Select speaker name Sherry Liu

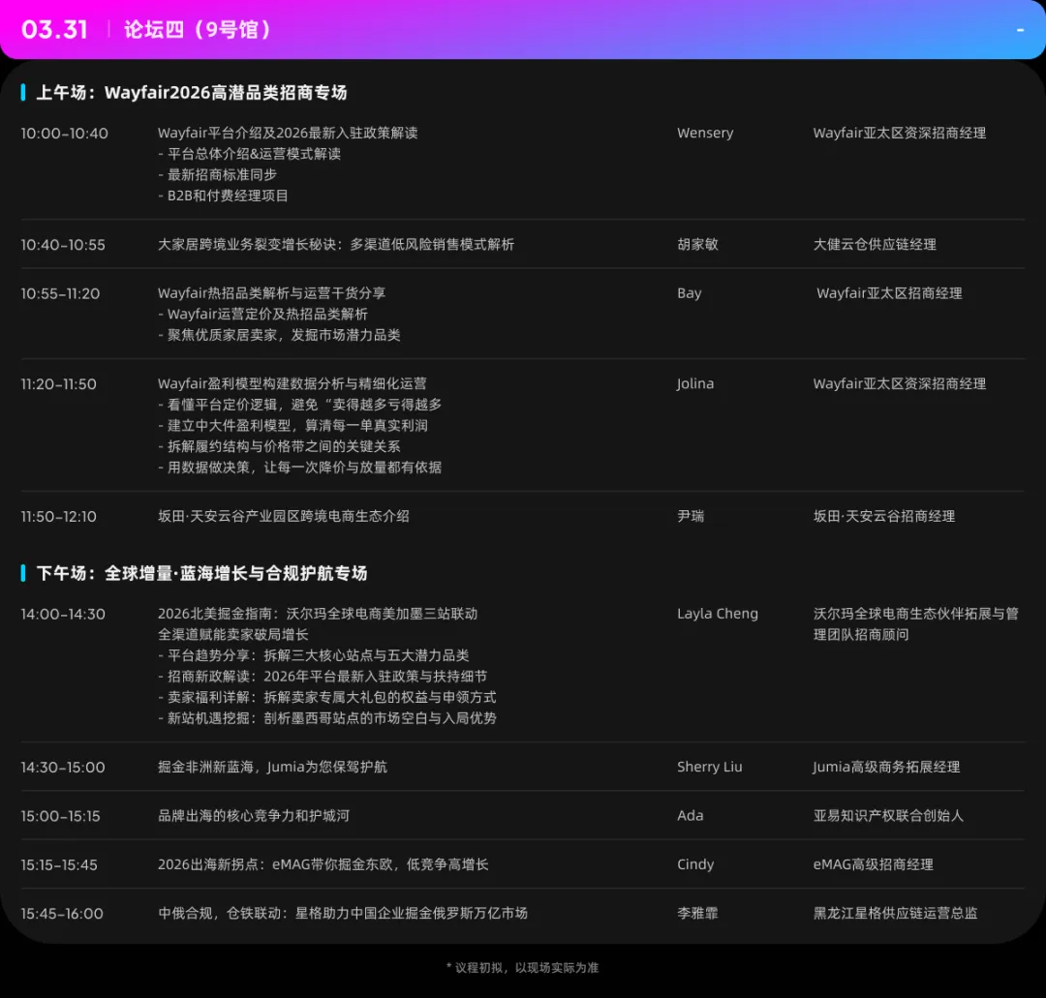[x=710, y=767]
